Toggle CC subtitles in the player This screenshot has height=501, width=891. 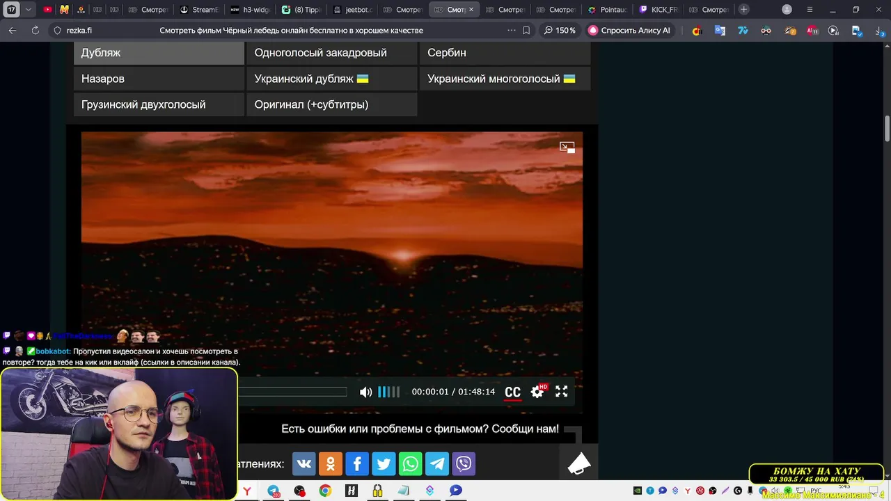(512, 392)
